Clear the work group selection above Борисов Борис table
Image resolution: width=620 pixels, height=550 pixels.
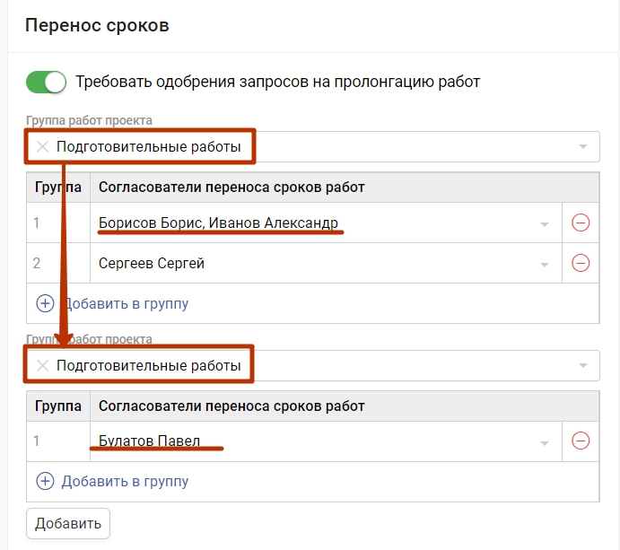click(42, 147)
